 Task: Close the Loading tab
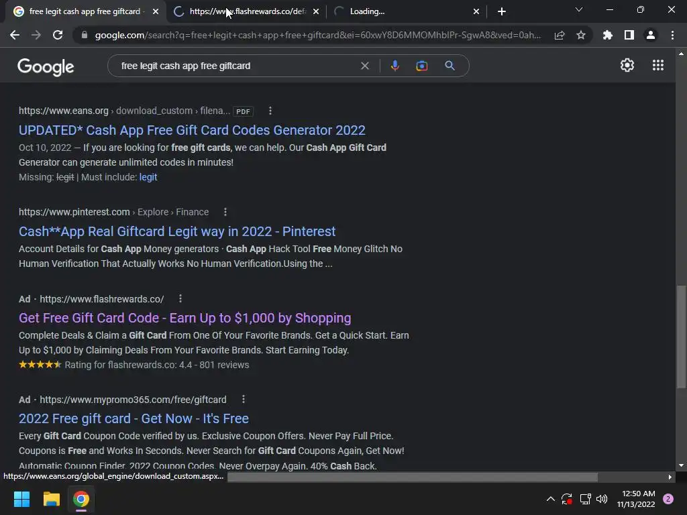[476, 12]
